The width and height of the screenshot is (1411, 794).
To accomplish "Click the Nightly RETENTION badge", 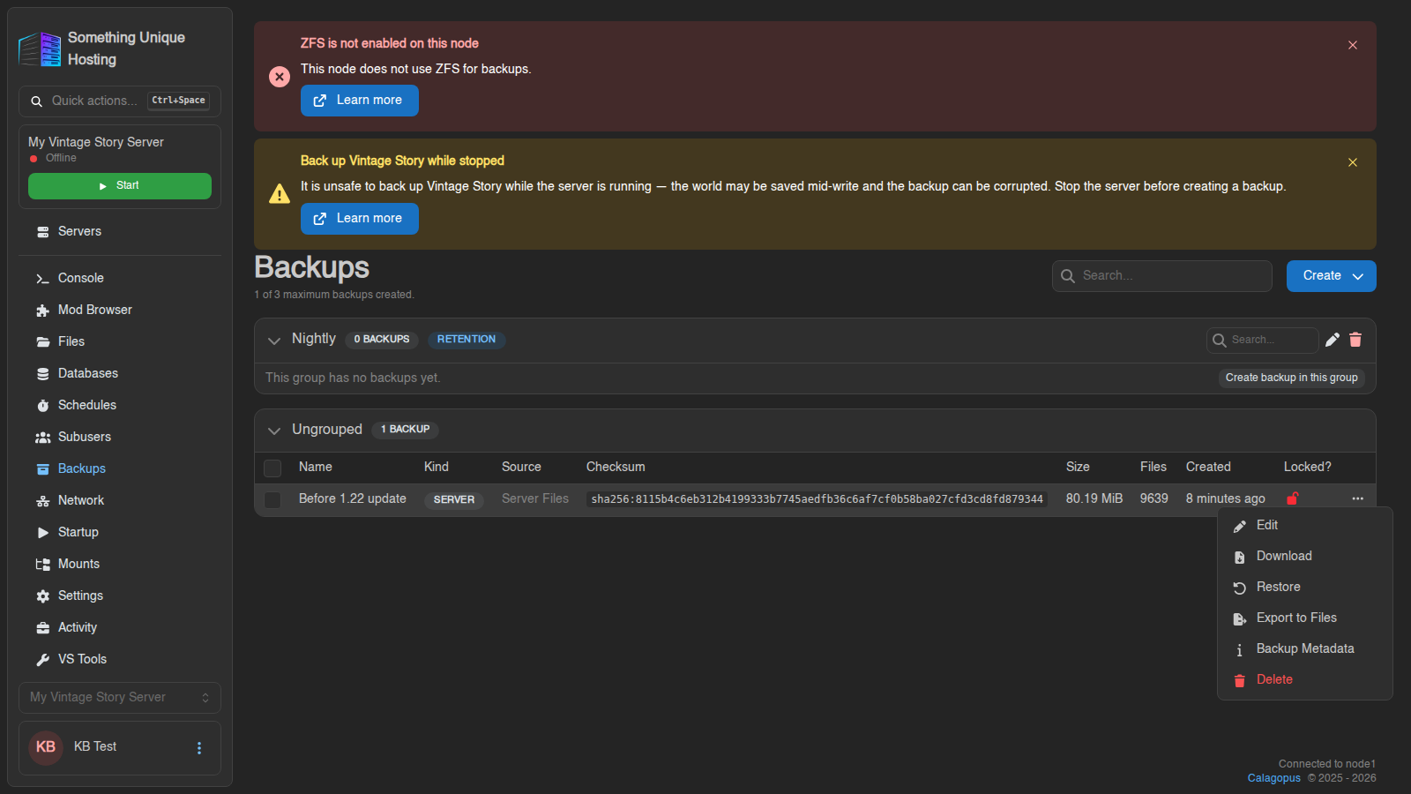I will click(x=467, y=340).
